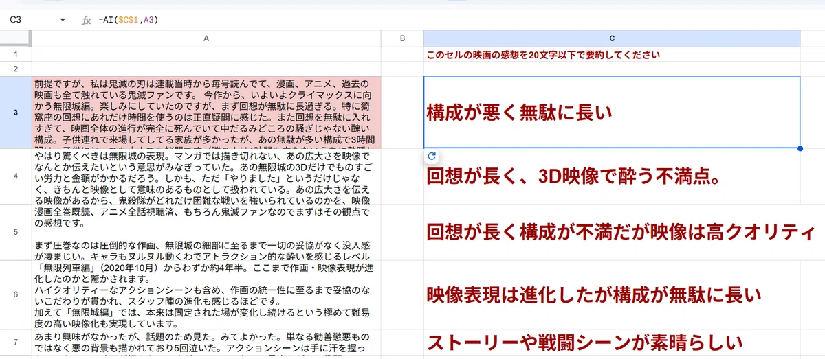Viewport: 825px width, 359px height.
Task: Click the blue fill handle of cell C3
Action: coord(800,148)
